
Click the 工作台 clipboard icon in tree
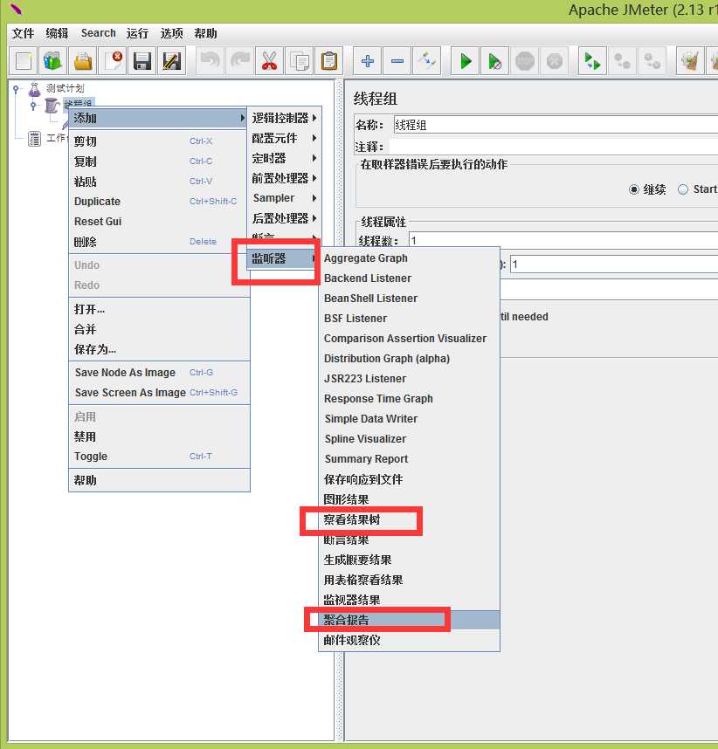point(34,139)
